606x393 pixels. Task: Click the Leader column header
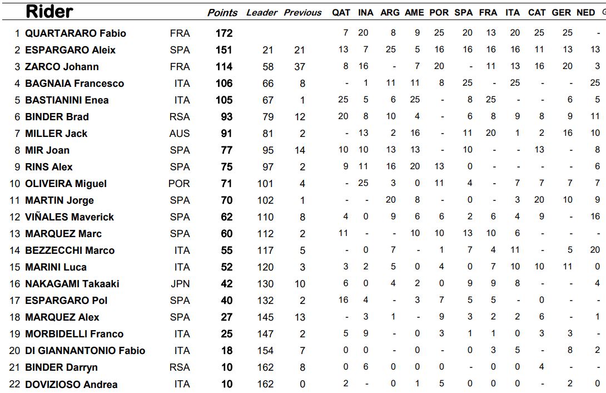[261, 13]
